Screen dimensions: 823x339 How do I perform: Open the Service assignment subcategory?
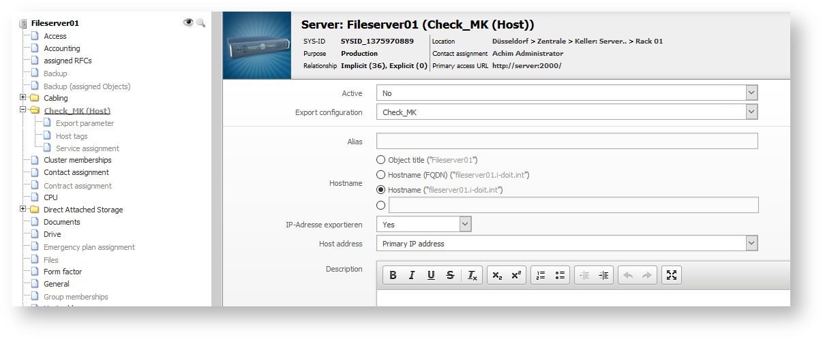[x=87, y=148]
